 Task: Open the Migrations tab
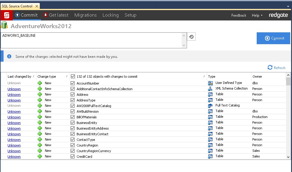(x=85, y=15)
